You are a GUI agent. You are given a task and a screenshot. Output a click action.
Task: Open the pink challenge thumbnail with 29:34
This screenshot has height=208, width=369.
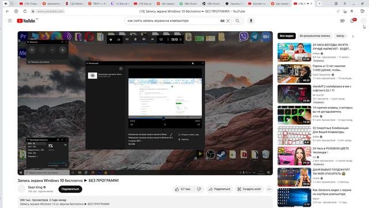point(294,156)
